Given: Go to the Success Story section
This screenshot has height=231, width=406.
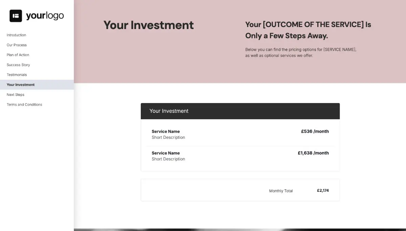Looking at the screenshot, I should pos(18,65).
